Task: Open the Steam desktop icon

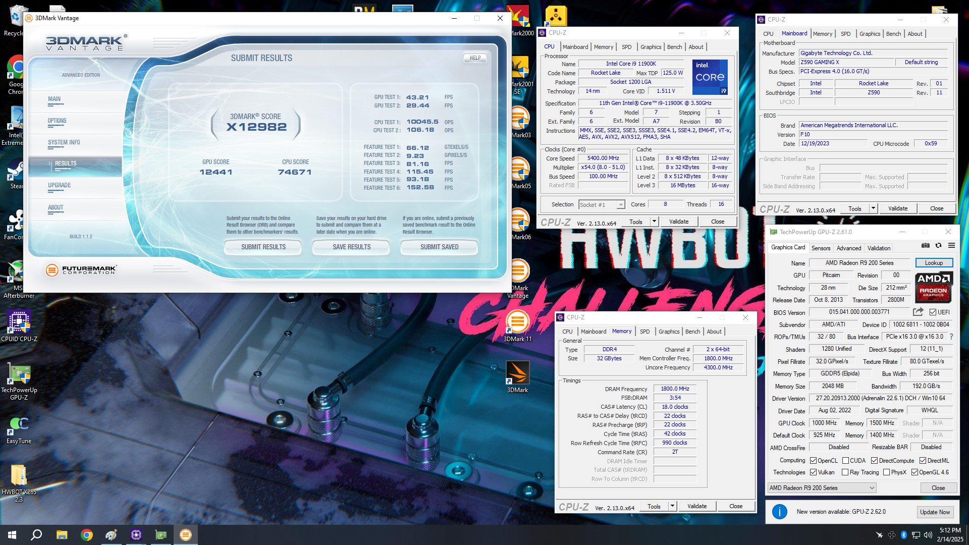Action: pos(15,174)
